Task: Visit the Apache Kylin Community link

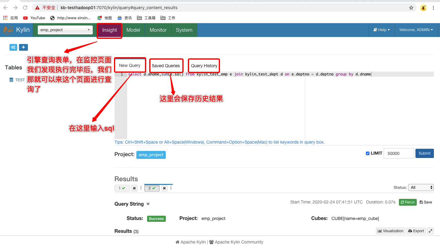Action: pos(239,242)
